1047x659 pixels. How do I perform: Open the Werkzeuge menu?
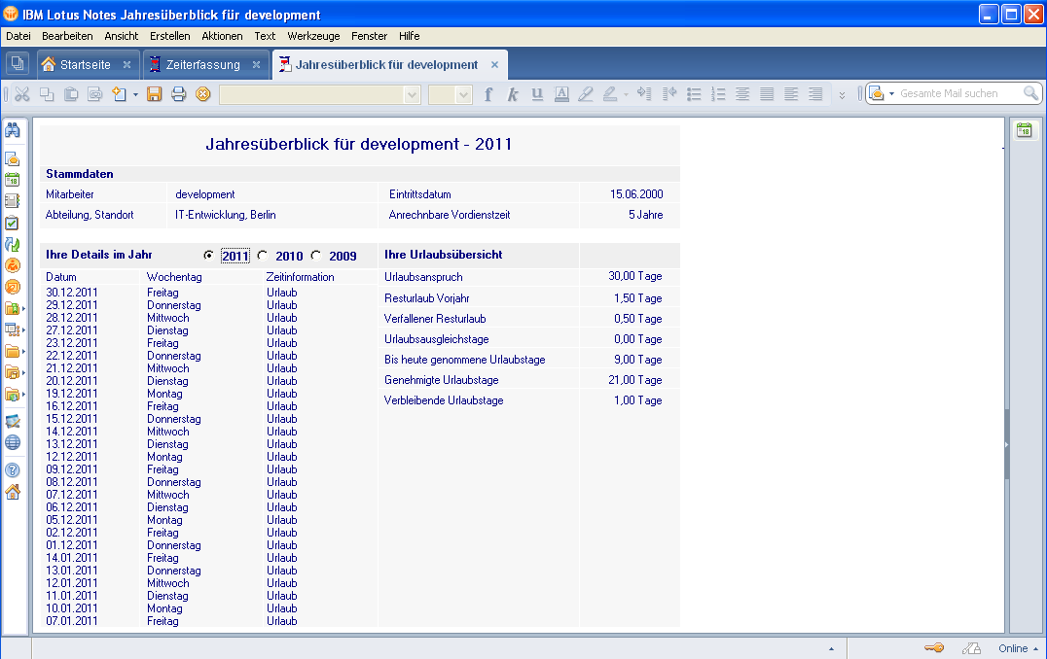pyautogui.click(x=314, y=36)
